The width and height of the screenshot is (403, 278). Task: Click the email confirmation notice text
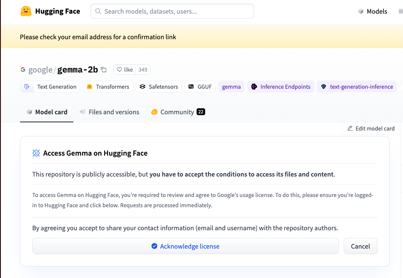click(98, 37)
